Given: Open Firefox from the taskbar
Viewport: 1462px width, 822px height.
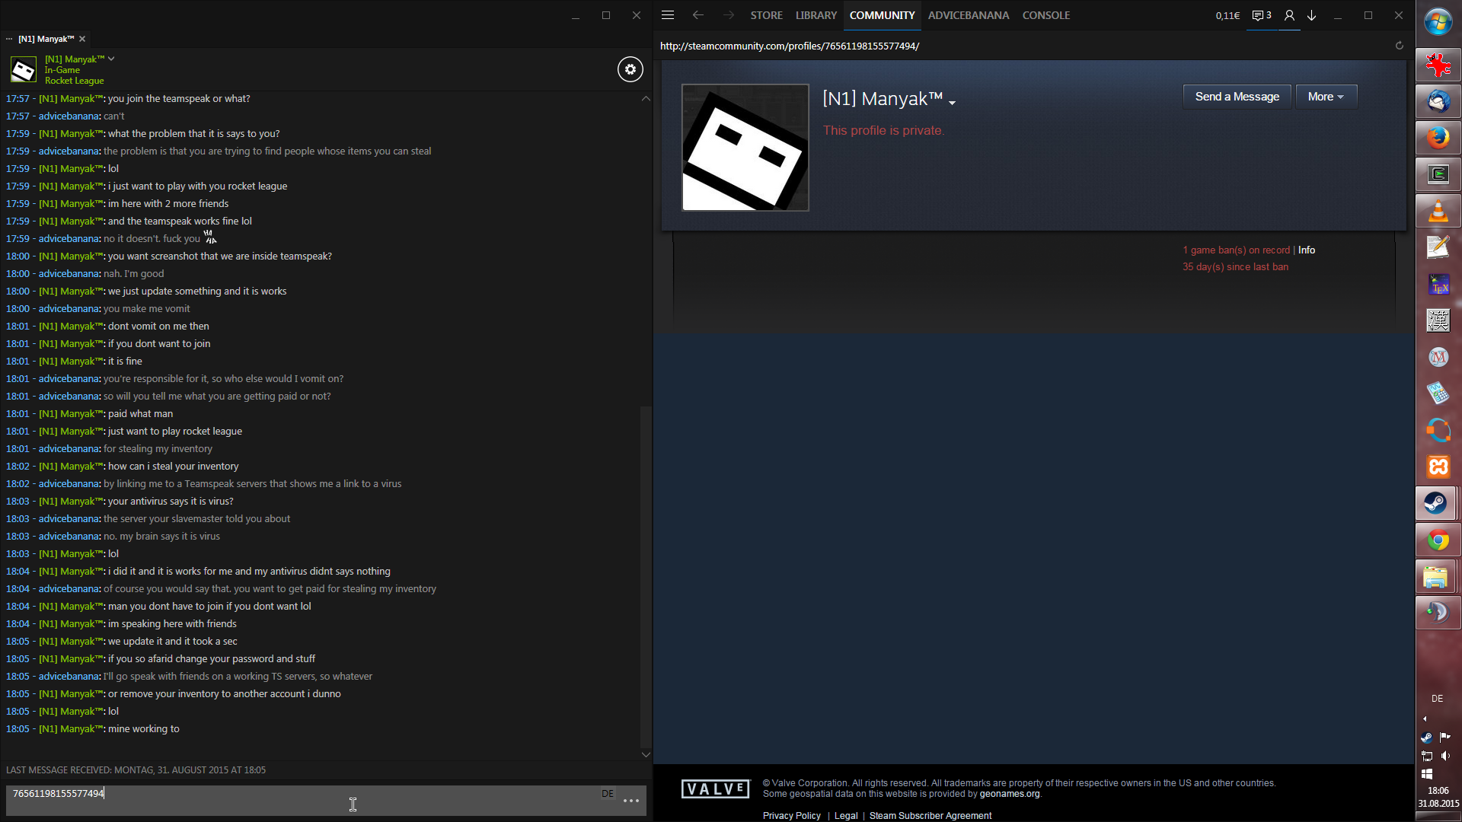Looking at the screenshot, I should (x=1438, y=138).
